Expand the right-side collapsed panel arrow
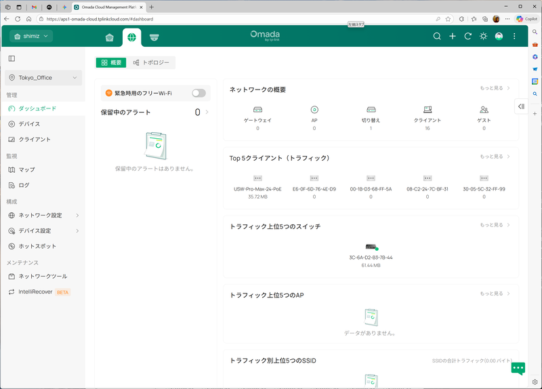This screenshot has width=542, height=389. [521, 106]
